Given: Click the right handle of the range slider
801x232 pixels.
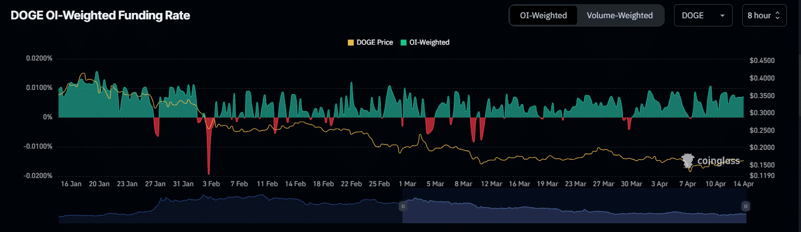Looking at the screenshot, I should [x=745, y=206].
